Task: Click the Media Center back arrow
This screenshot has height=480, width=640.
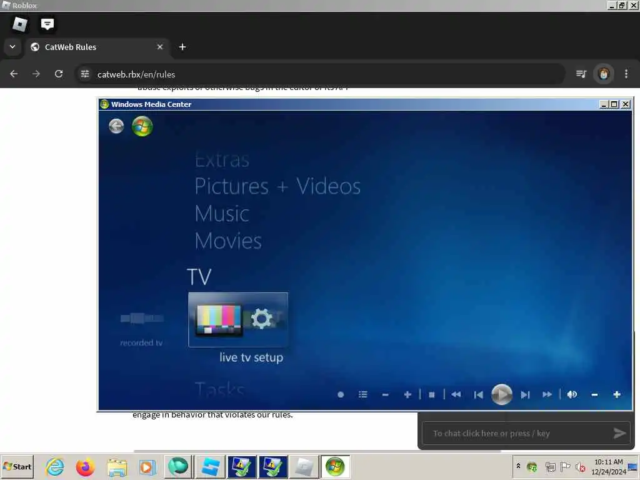Action: click(x=116, y=126)
